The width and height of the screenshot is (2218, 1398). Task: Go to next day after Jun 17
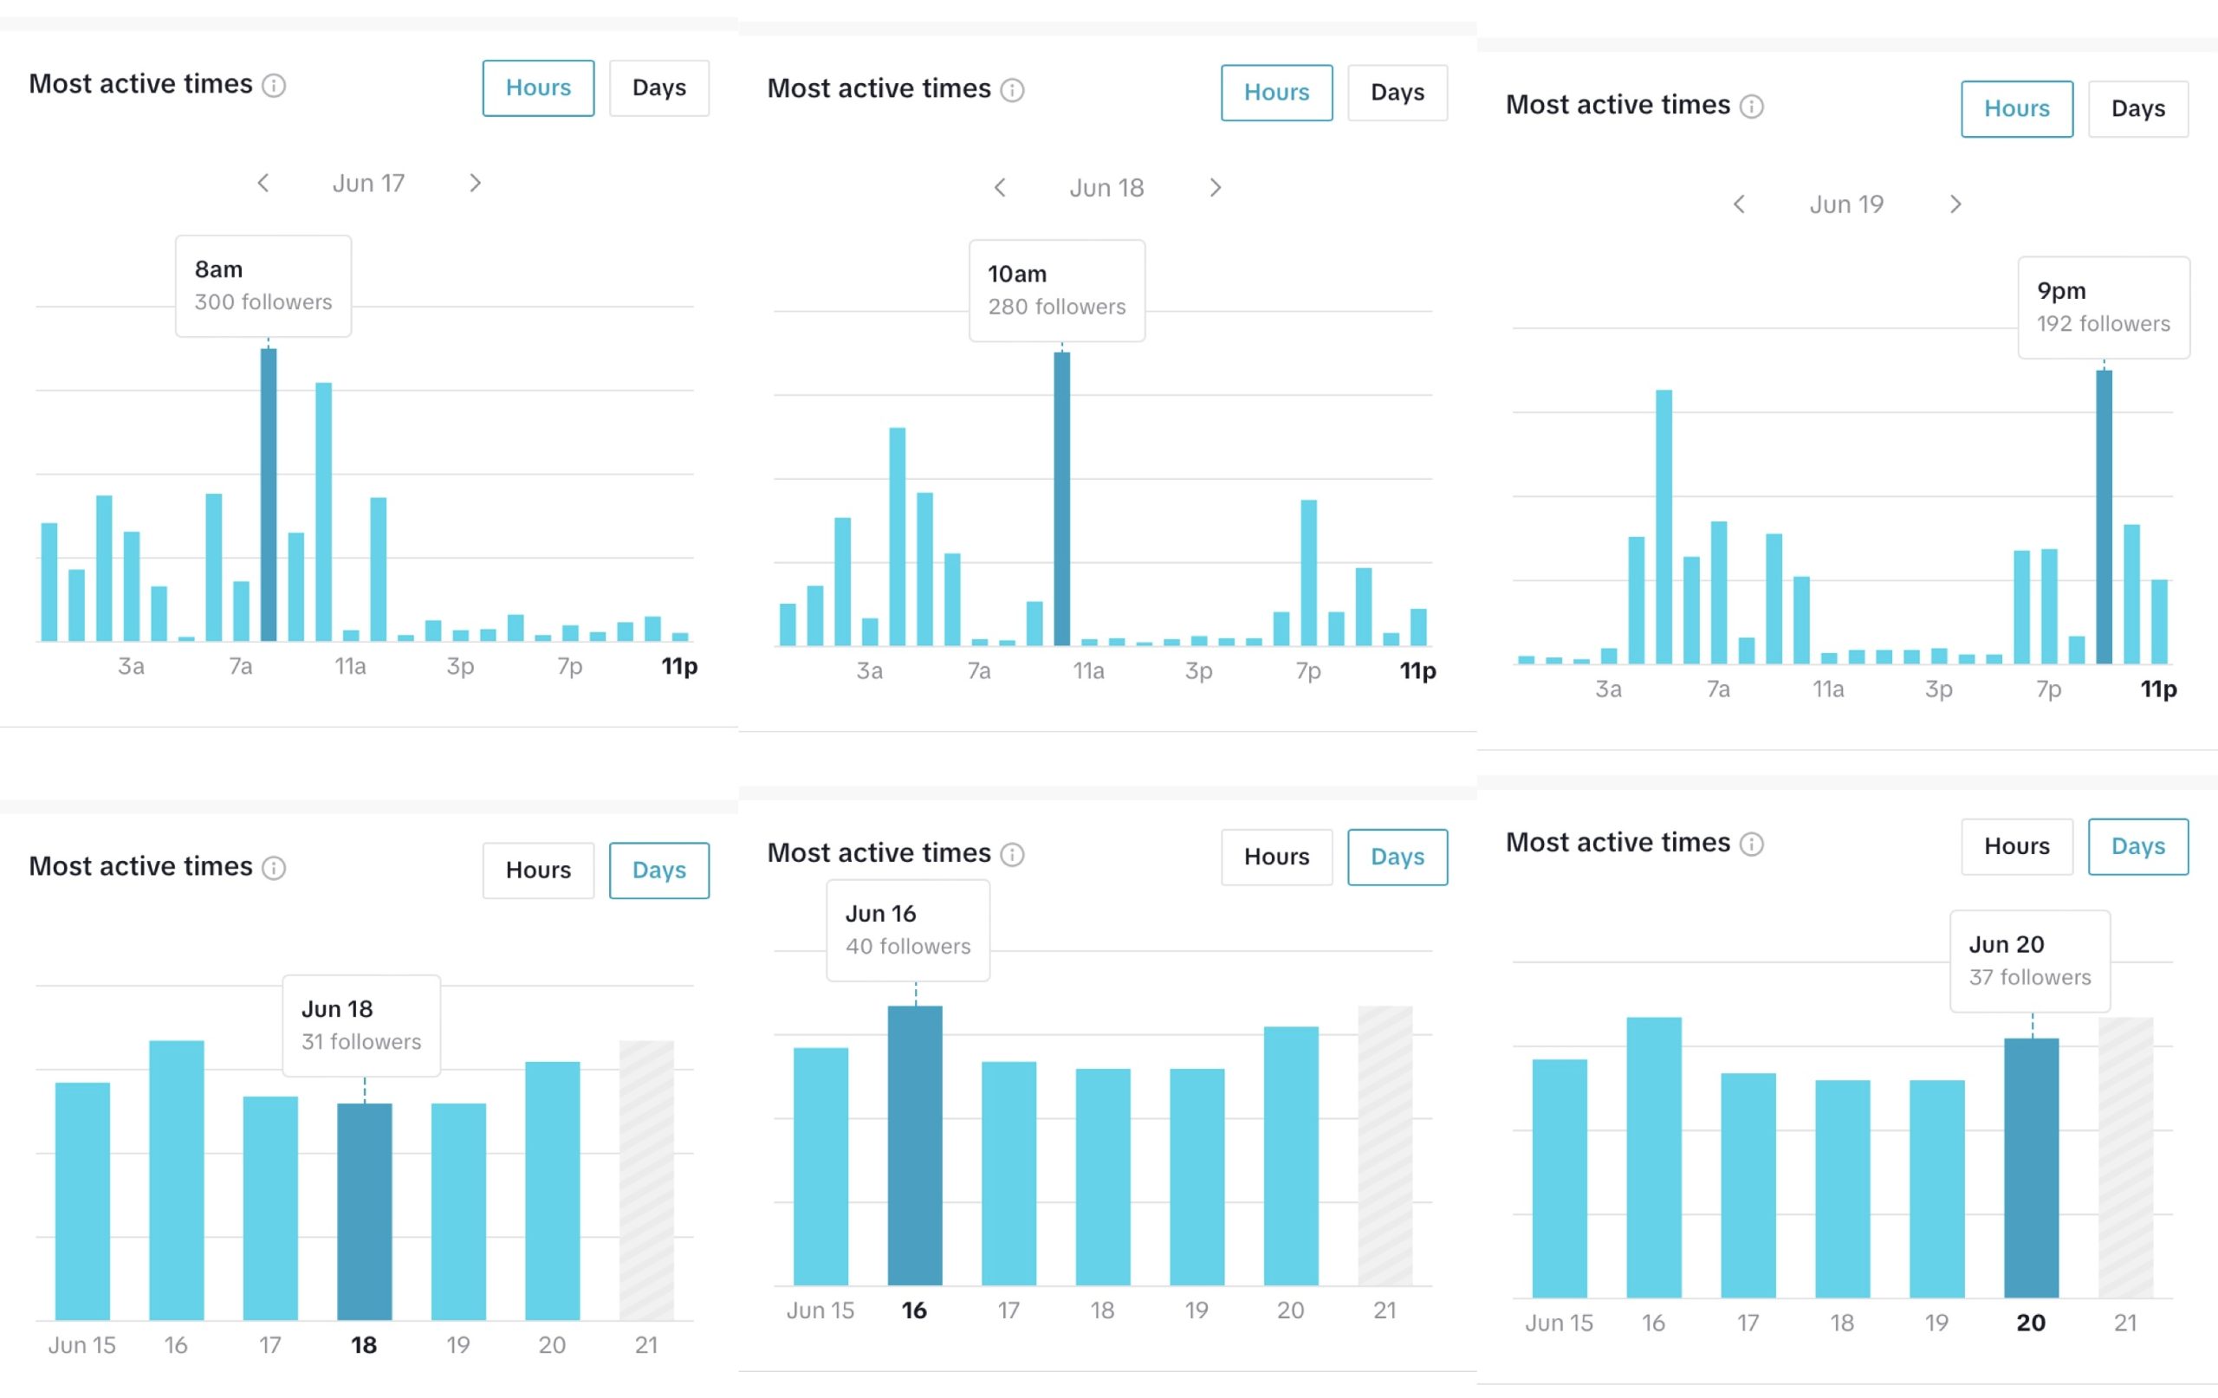(x=476, y=184)
